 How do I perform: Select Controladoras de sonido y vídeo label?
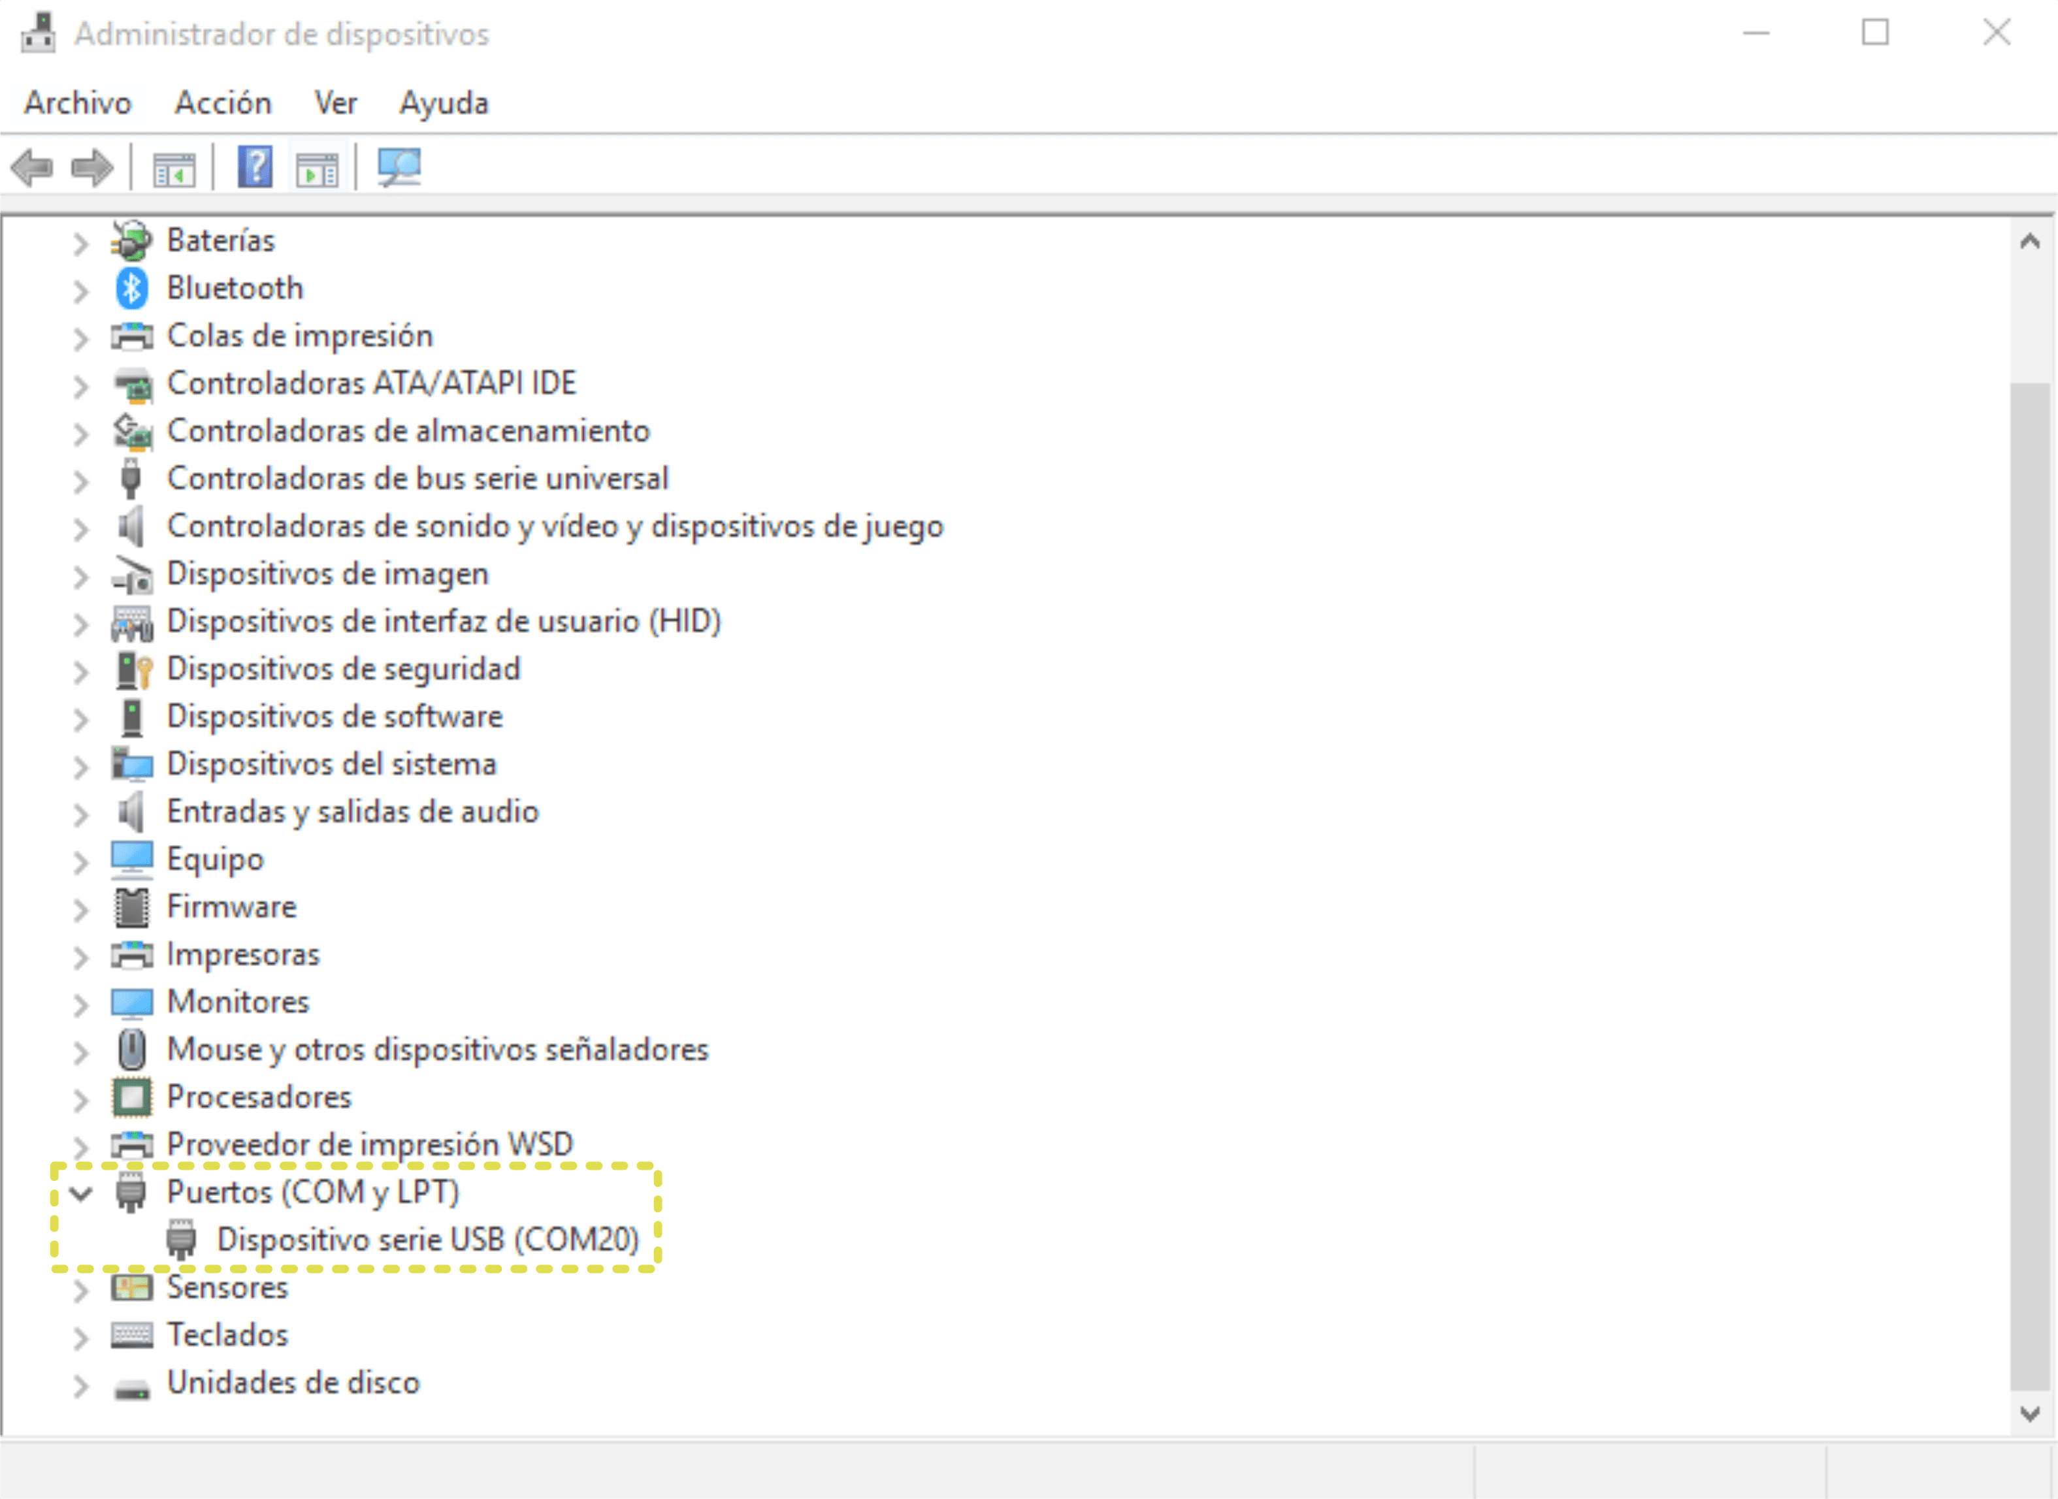tap(555, 526)
